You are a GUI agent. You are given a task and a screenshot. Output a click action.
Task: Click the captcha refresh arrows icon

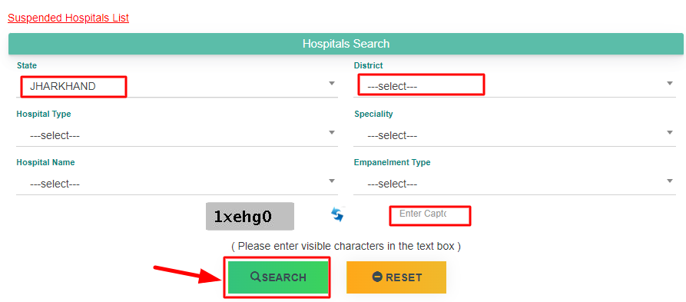(x=337, y=214)
